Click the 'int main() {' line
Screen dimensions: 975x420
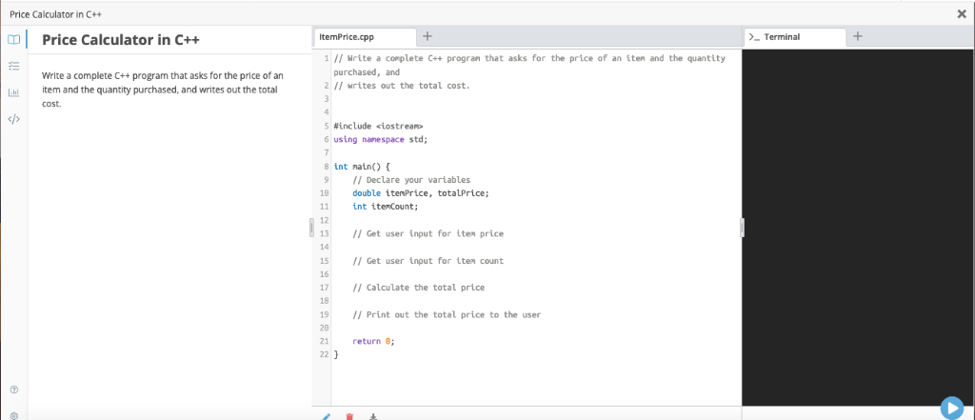click(x=362, y=167)
